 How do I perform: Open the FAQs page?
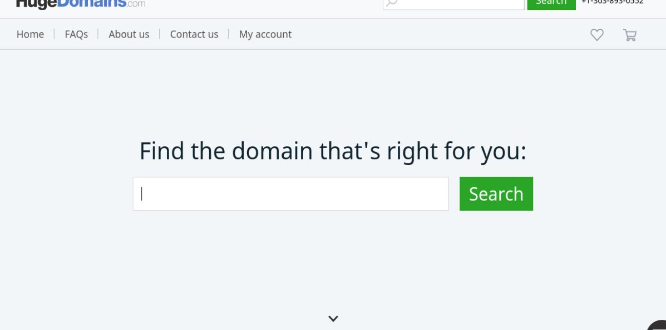pos(77,34)
